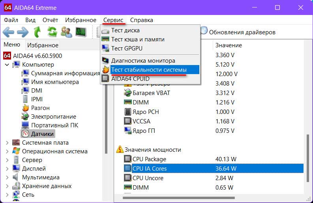Click the Операционная система Windows flag icon
This screenshot has height=203, width=313.
click(x=16, y=151)
